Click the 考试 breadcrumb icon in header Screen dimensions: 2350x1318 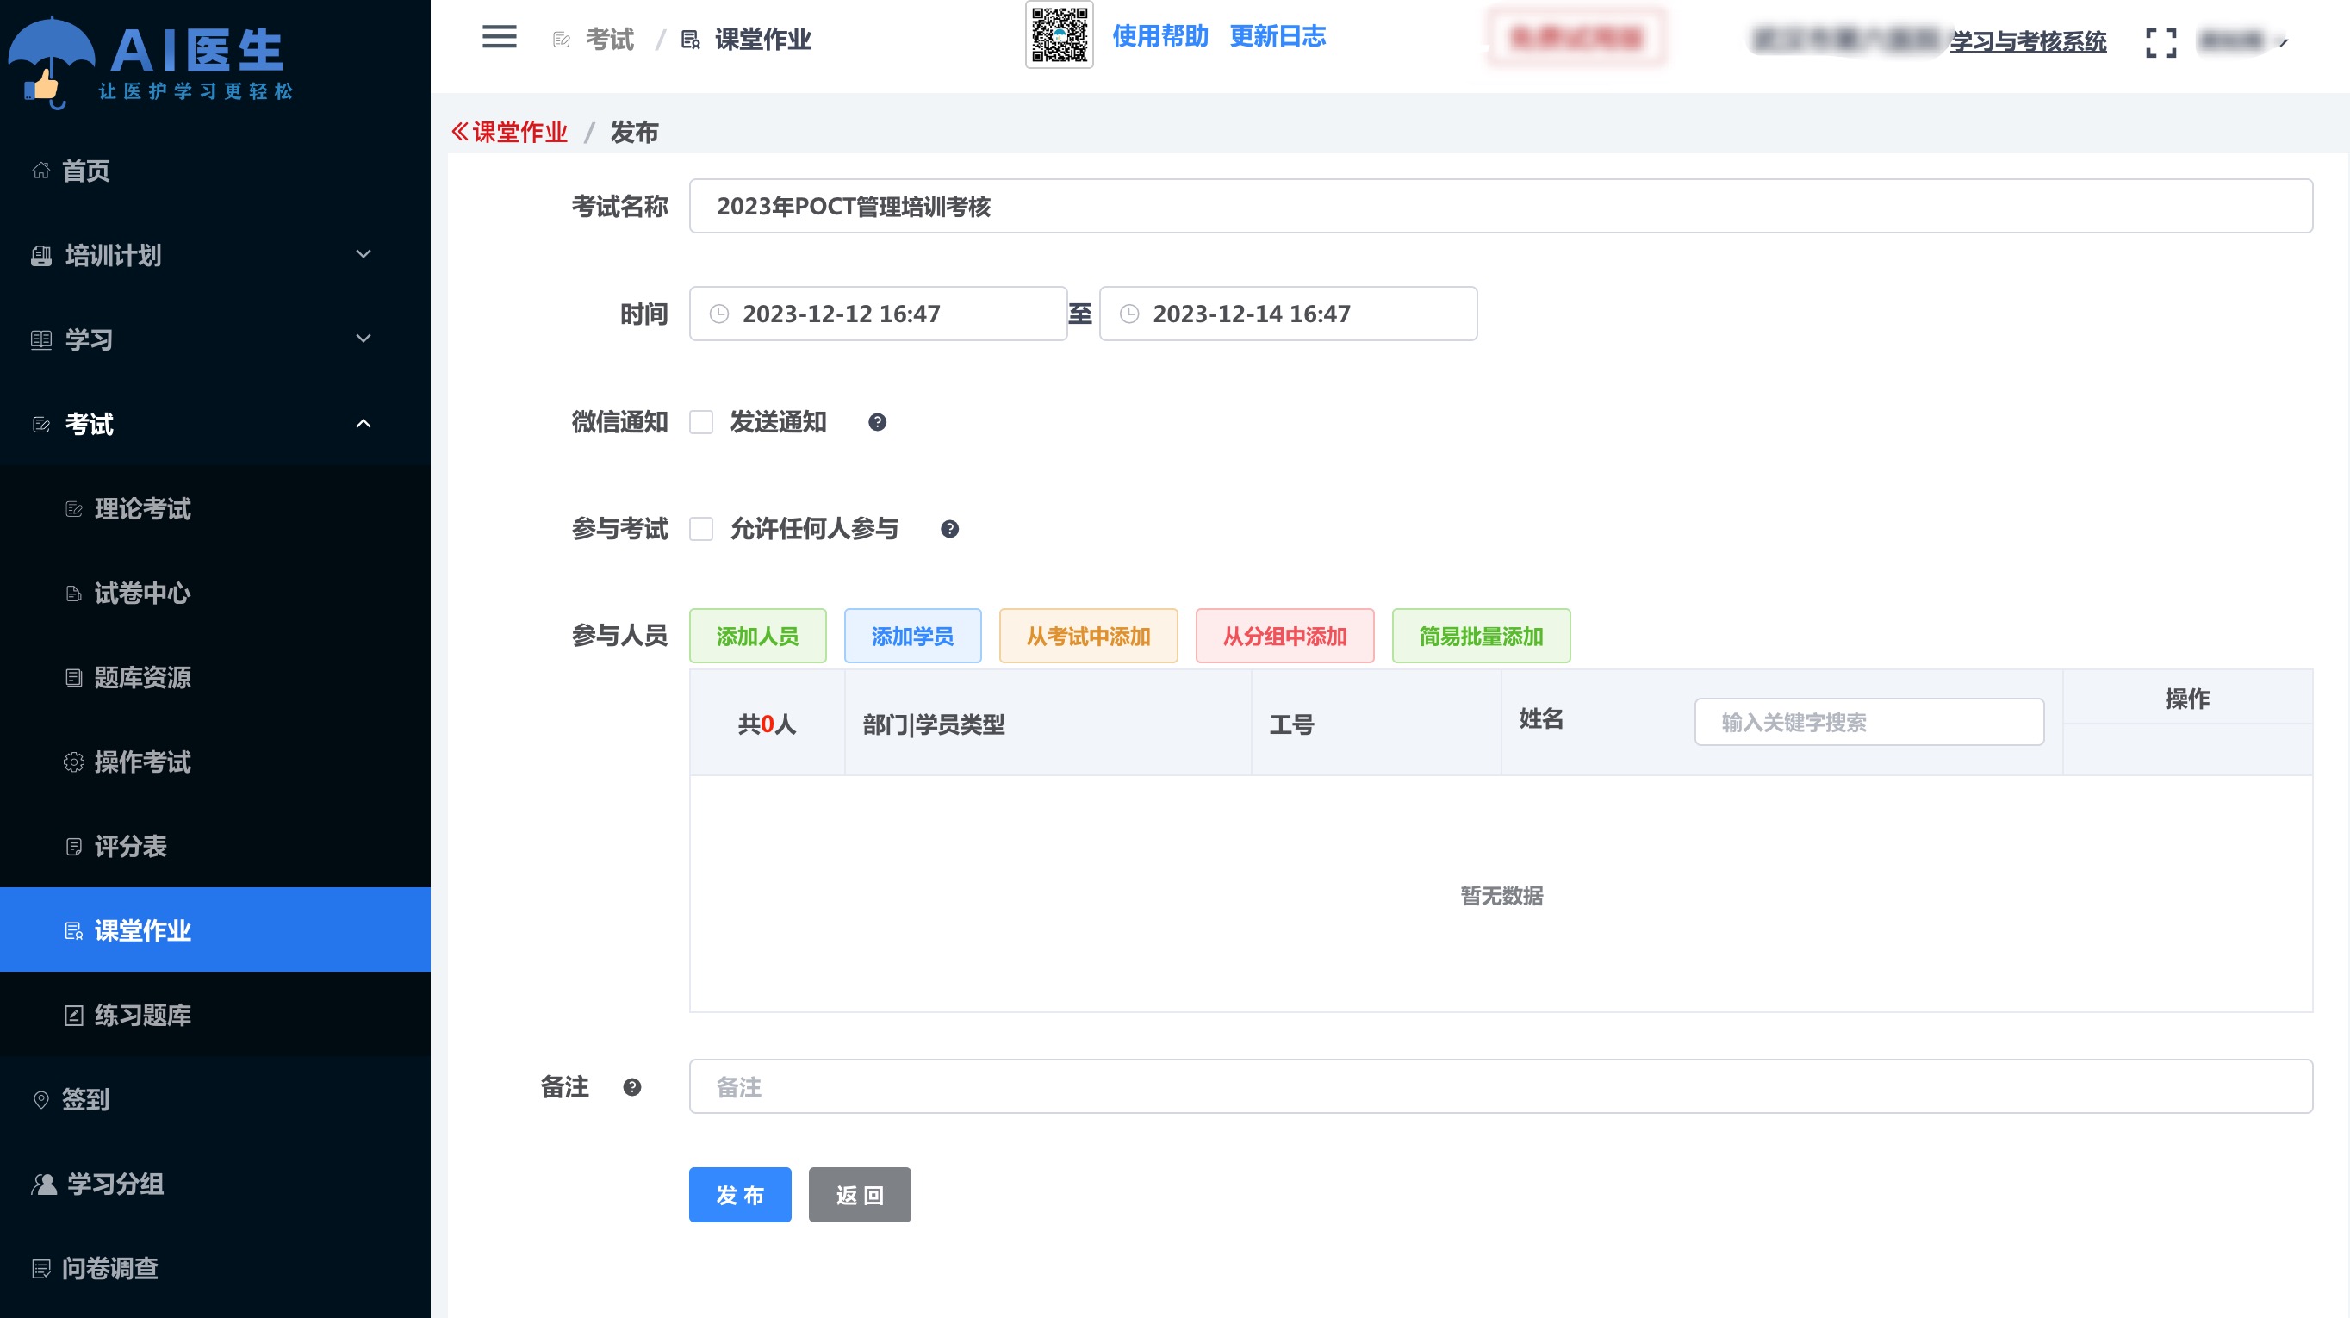[x=561, y=40]
